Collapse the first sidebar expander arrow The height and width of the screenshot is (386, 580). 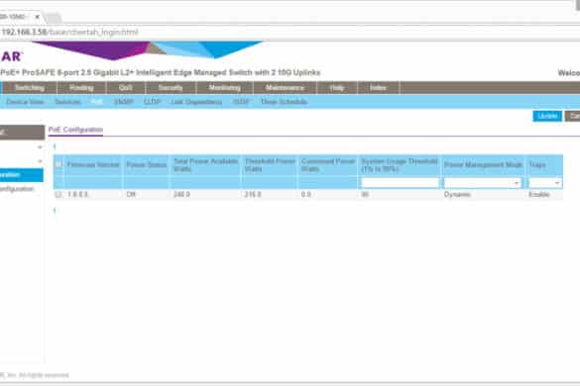40,147
